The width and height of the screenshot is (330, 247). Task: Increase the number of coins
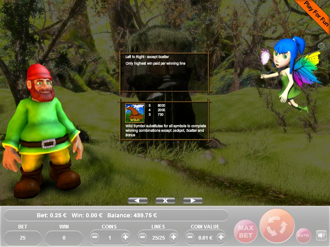click(125, 238)
